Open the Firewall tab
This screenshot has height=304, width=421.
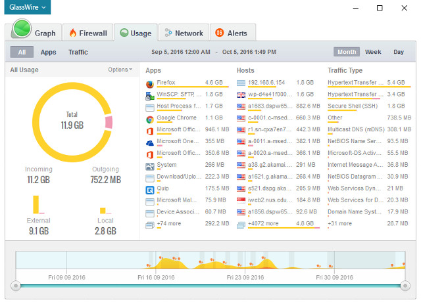click(x=88, y=33)
